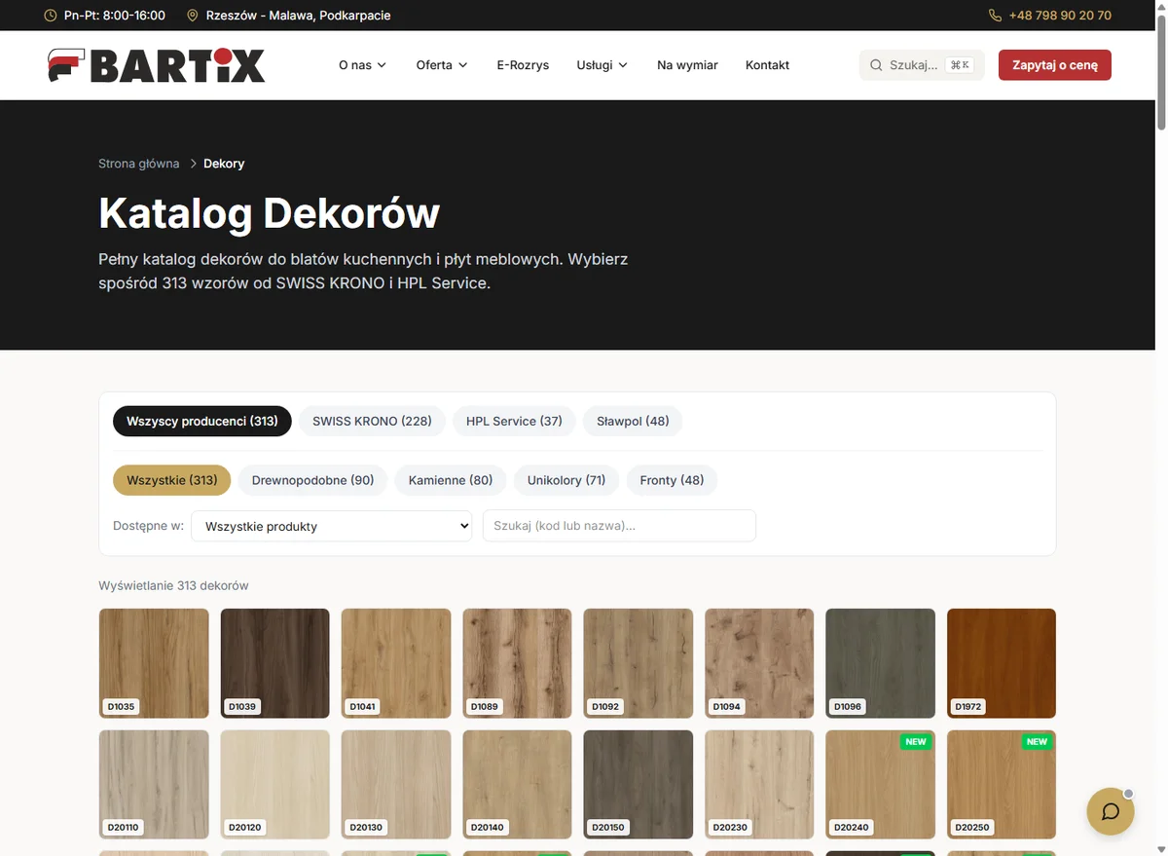The height and width of the screenshot is (856, 1168).
Task: Open the Kontakt page
Action: point(767,65)
